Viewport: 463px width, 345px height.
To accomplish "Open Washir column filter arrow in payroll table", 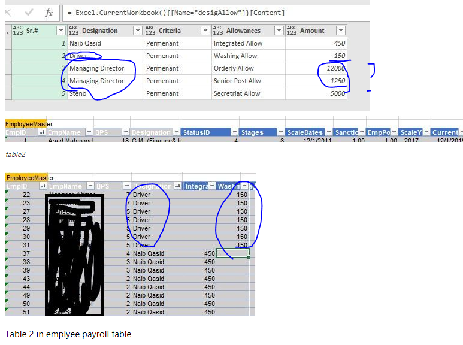I will (x=244, y=186).
